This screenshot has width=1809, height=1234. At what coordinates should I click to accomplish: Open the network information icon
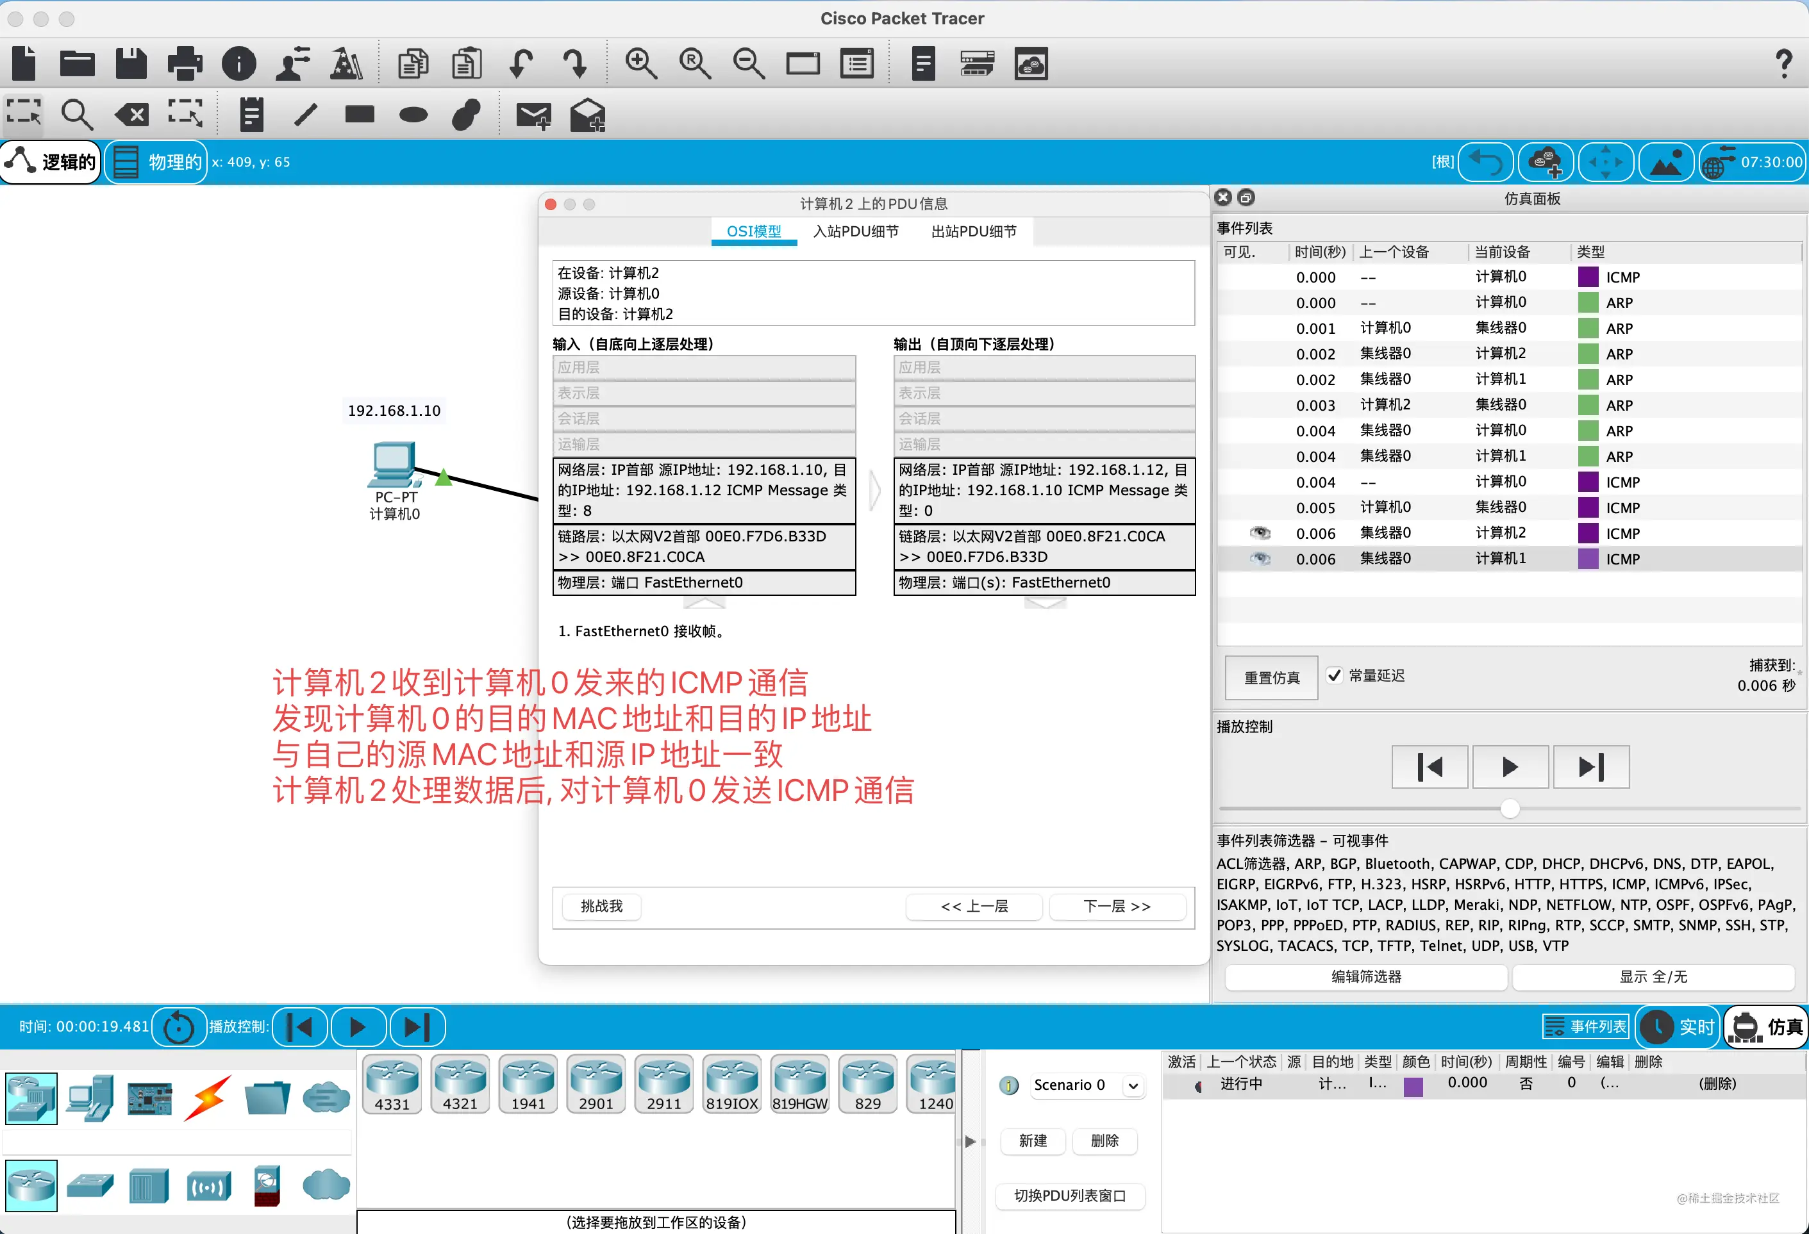coord(239,63)
